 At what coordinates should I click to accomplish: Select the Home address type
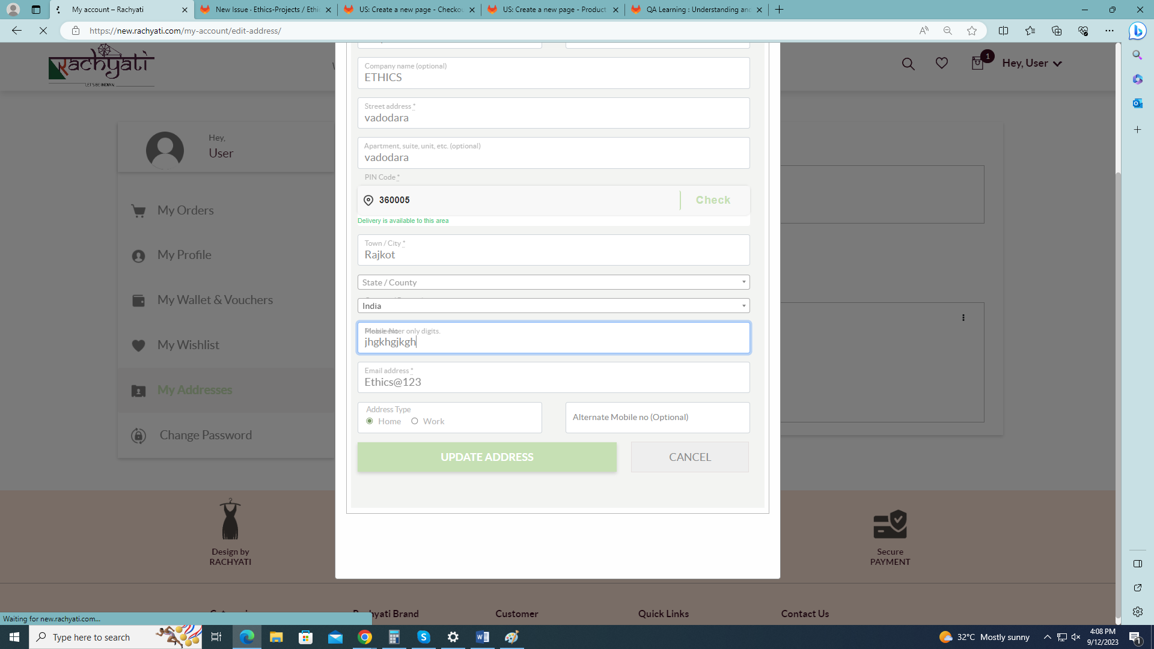(370, 421)
